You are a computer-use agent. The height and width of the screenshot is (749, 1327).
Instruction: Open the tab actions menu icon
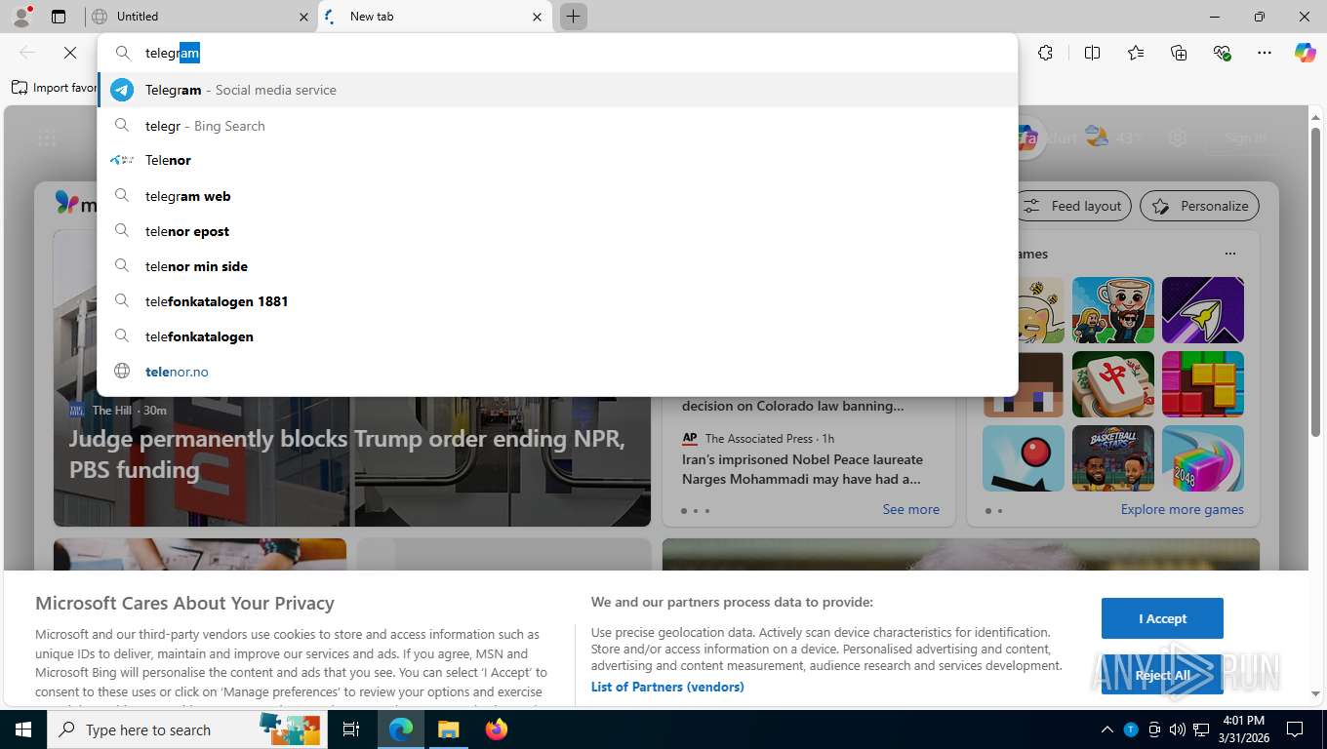59,17
